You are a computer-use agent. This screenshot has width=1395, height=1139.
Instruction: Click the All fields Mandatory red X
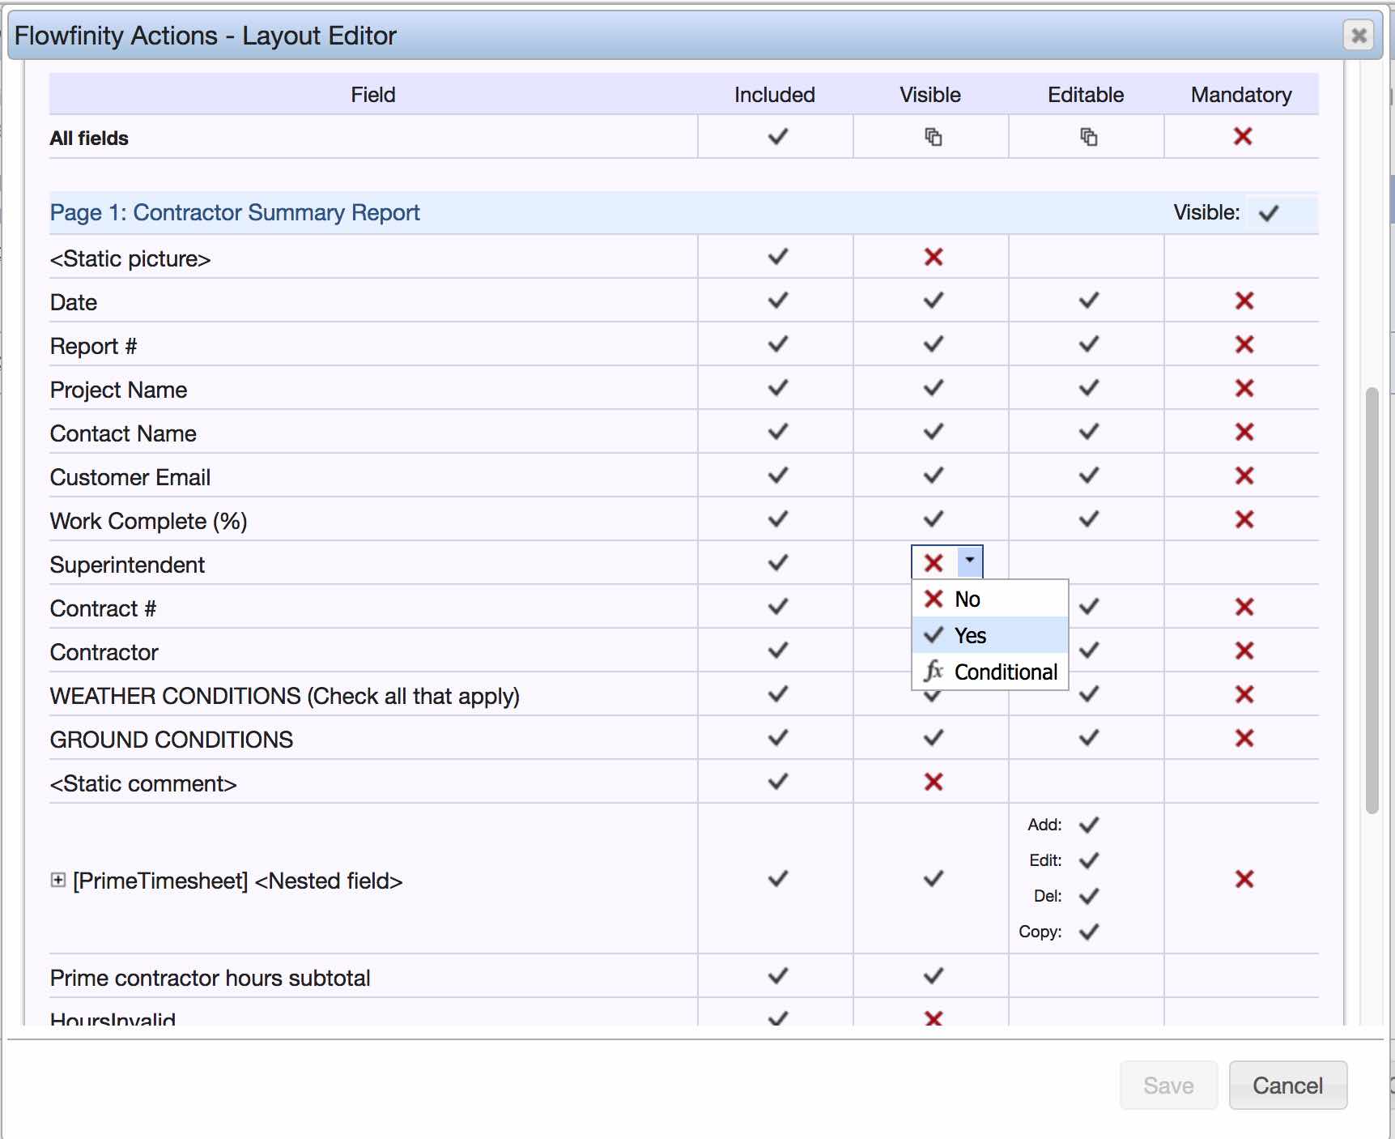(1243, 137)
